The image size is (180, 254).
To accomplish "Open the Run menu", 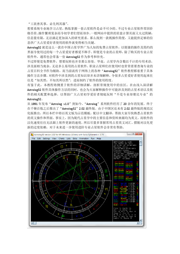I will point(93,139).
